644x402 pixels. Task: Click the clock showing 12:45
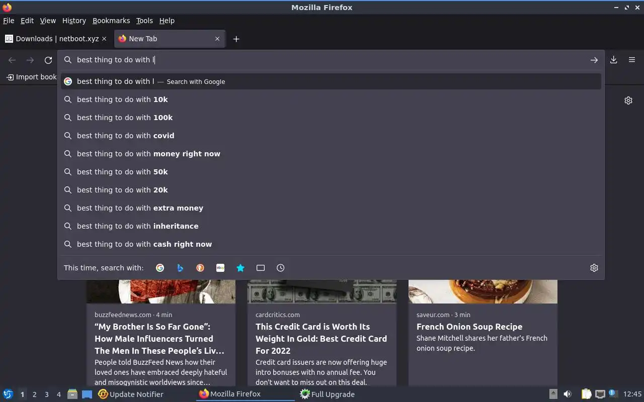tap(632, 394)
